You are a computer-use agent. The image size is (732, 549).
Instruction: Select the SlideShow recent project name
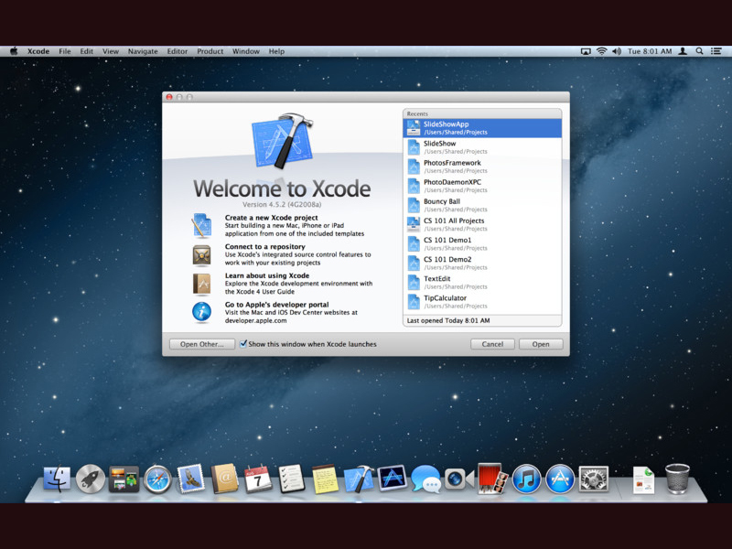coord(440,144)
